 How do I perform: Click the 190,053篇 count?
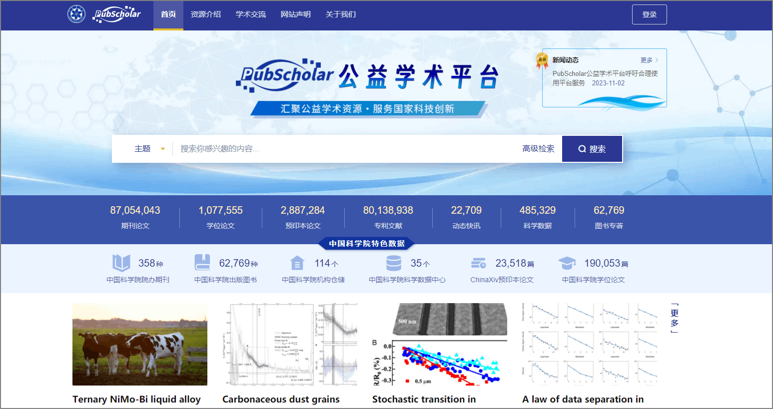(x=606, y=263)
